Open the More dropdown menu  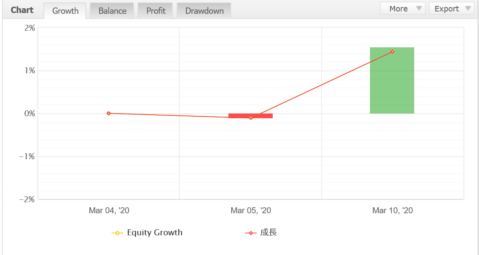point(403,9)
